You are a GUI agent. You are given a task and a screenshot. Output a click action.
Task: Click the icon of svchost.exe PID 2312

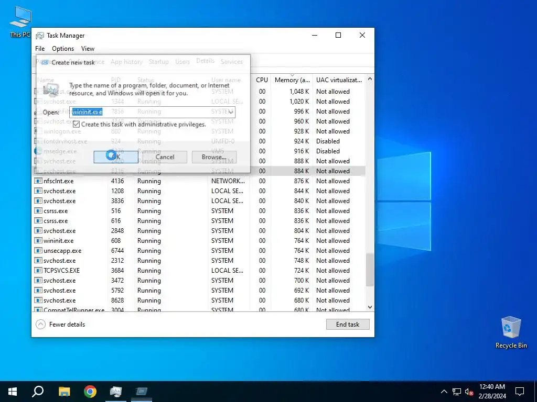click(x=38, y=260)
